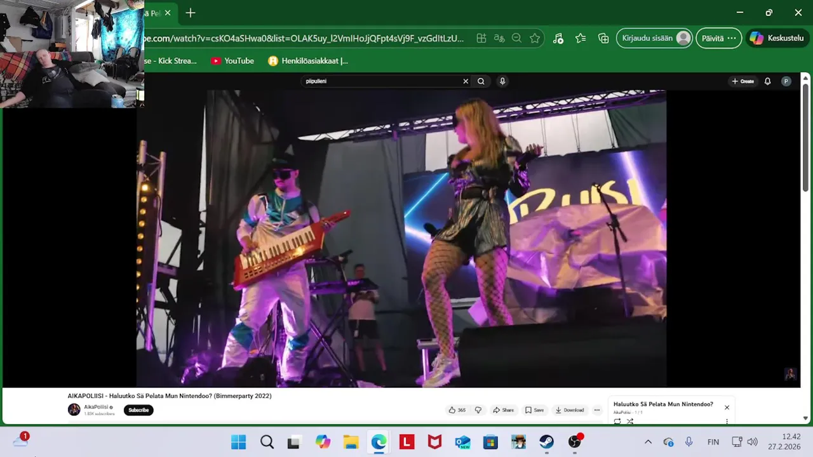Viewport: 813px width, 457px height.
Task: Open the Keskustelu Copilot button
Action: coord(777,38)
